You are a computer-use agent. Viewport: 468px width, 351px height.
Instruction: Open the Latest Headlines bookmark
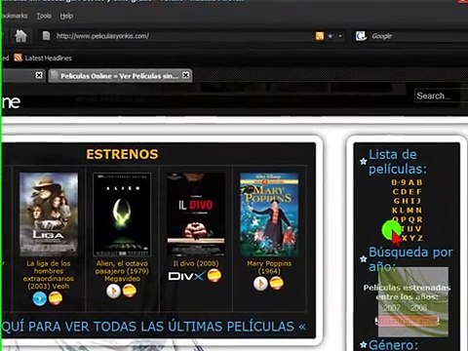coord(49,58)
